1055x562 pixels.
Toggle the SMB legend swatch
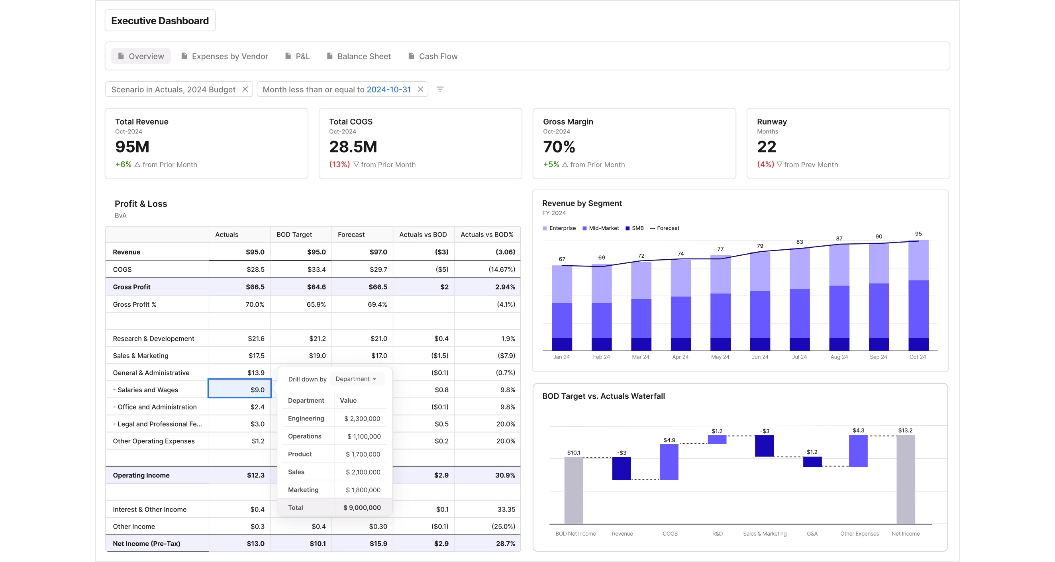coord(628,228)
